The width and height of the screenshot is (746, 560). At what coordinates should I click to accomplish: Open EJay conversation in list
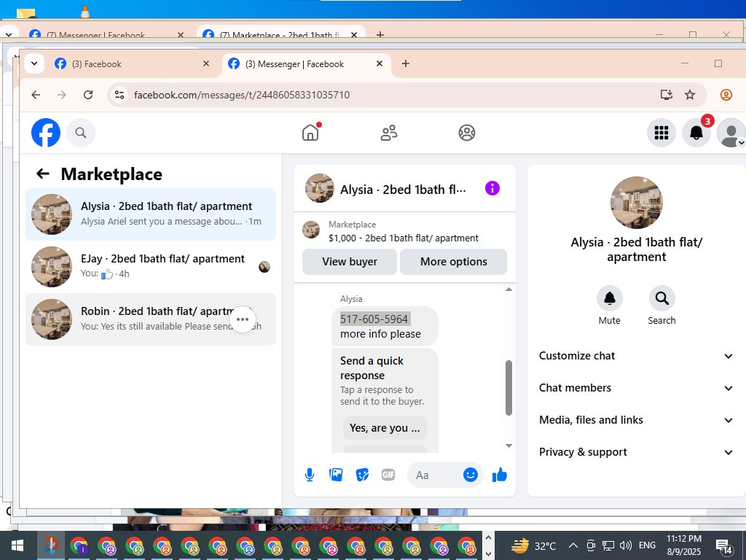point(151,267)
